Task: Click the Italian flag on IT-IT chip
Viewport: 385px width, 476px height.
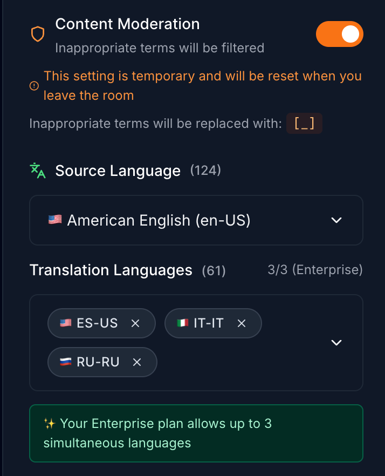Action: tap(183, 323)
